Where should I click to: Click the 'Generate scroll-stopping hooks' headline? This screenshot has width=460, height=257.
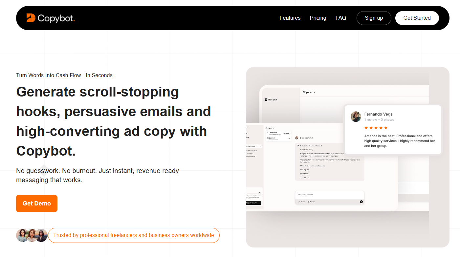(x=114, y=121)
